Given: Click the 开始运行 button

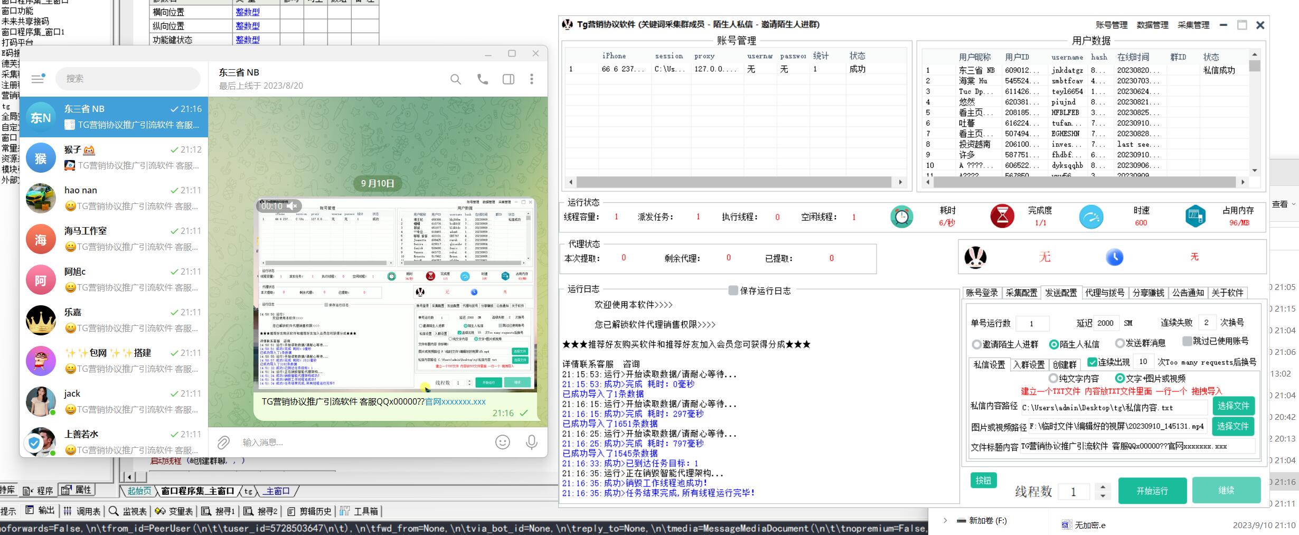Looking at the screenshot, I should [x=1152, y=491].
